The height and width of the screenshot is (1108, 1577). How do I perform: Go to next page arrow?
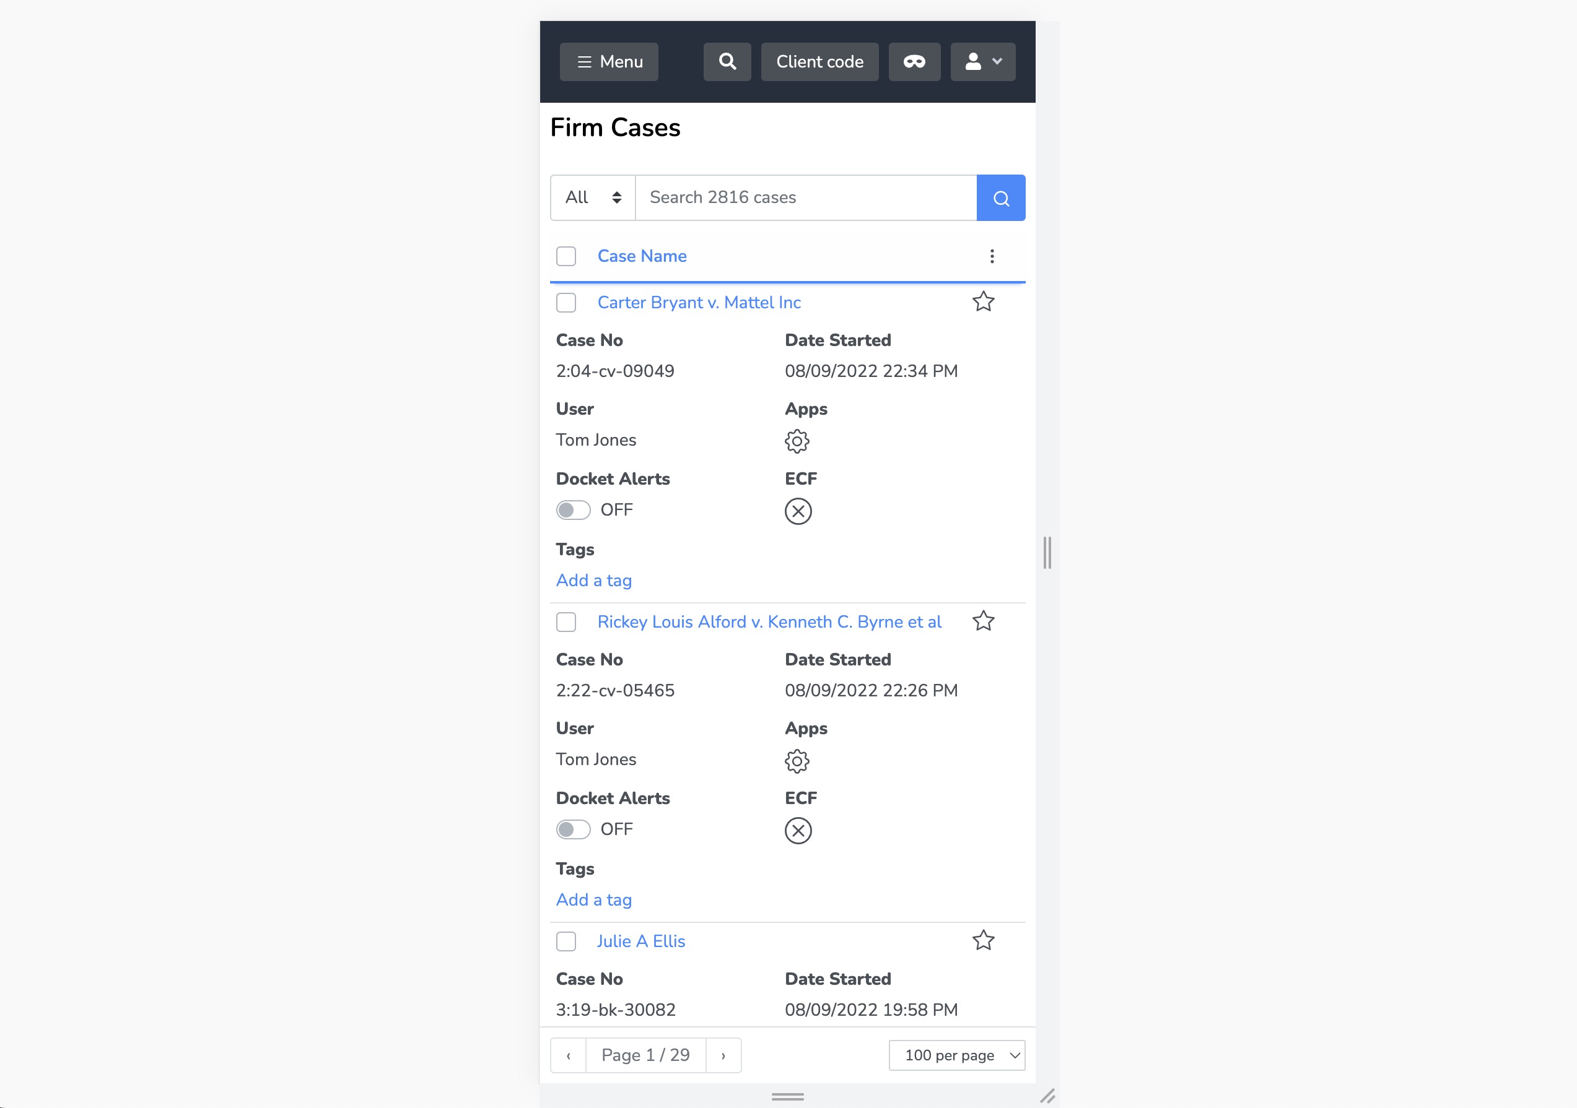coord(723,1055)
